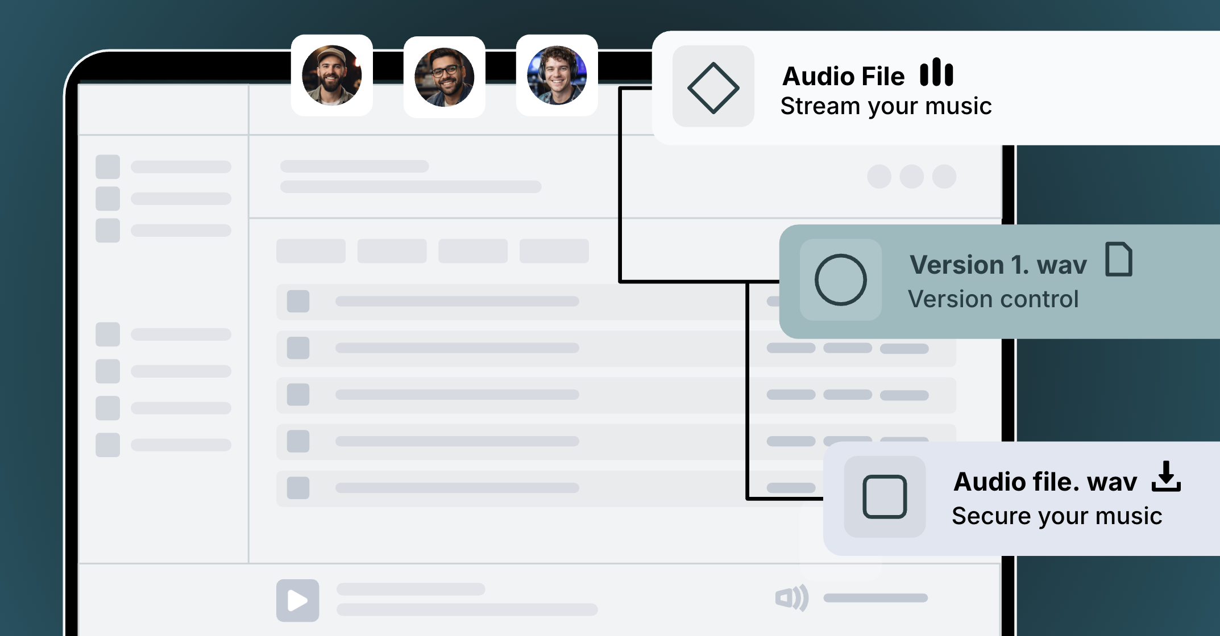Select the first placeholder tab above the list

click(310, 251)
